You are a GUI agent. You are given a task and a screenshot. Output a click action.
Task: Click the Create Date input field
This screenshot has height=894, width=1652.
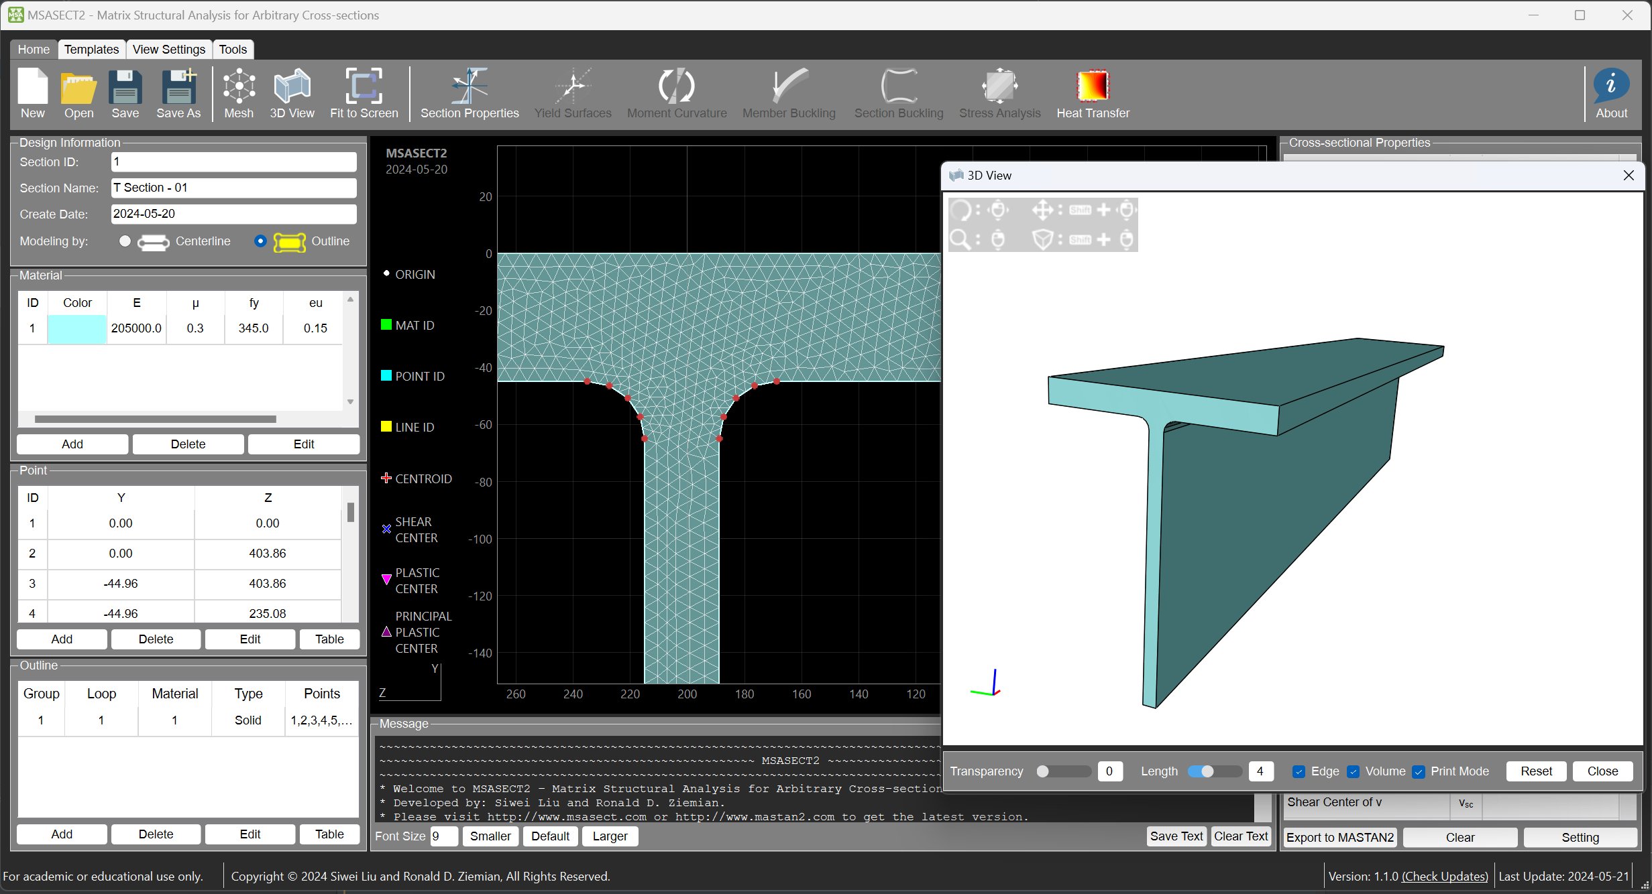[x=233, y=214]
